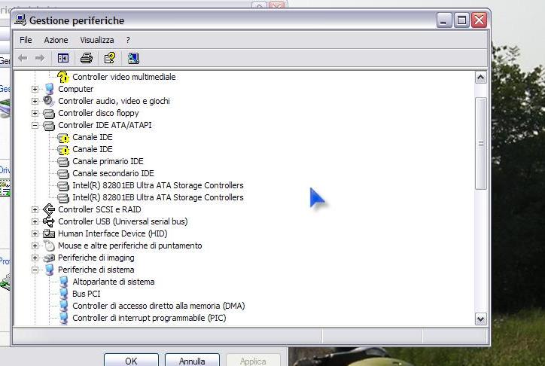The height and width of the screenshot is (366, 545).
Task: Expand the Computer node
Action: (35, 90)
